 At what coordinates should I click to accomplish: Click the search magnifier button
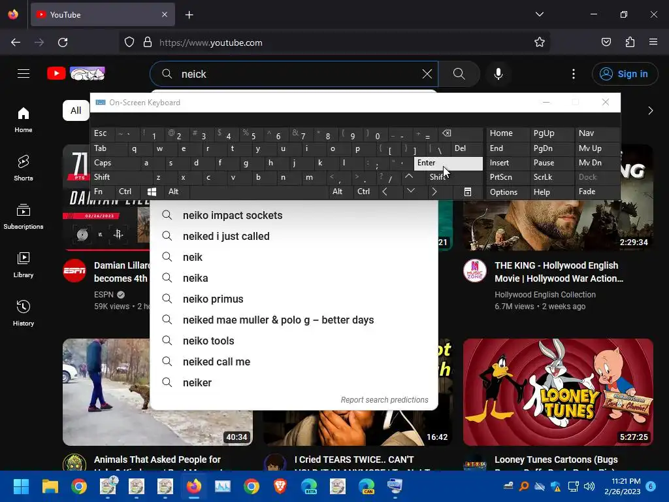(x=459, y=74)
